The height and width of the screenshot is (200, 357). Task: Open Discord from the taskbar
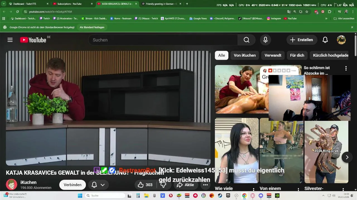261,196
